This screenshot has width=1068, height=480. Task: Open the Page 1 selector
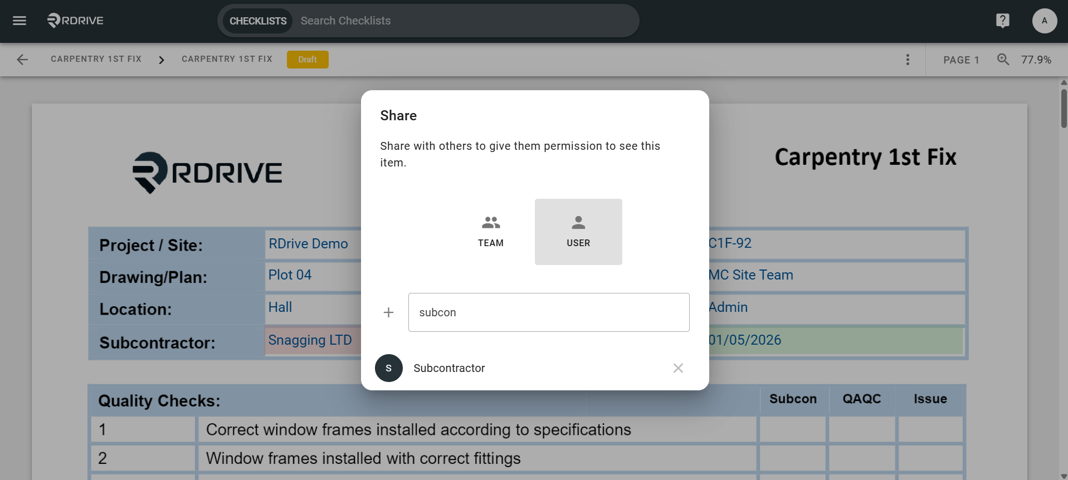coord(961,60)
